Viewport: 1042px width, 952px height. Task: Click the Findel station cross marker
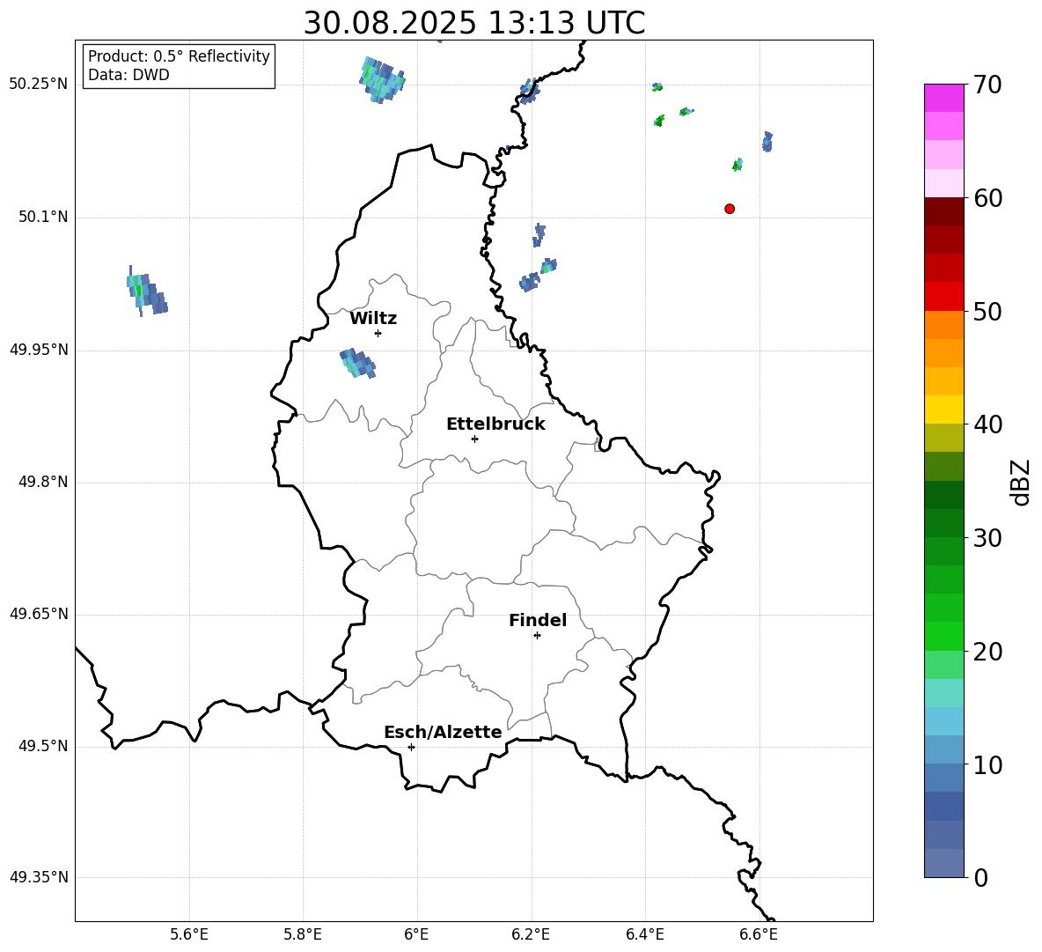point(537,636)
